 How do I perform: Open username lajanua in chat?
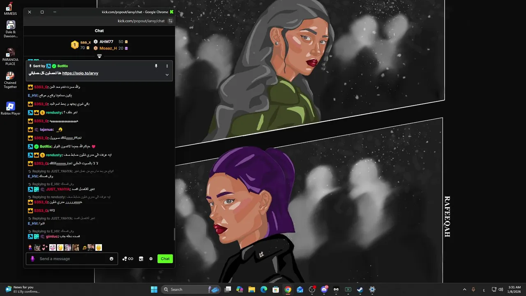[46, 129]
